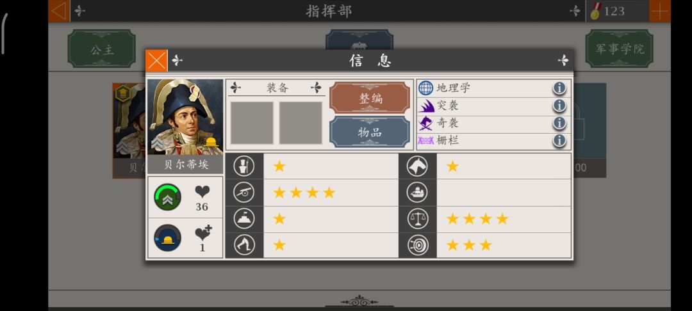This screenshot has width=692, height=311.
Task: Open info for the 地理学 skill
Action: click(559, 88)
